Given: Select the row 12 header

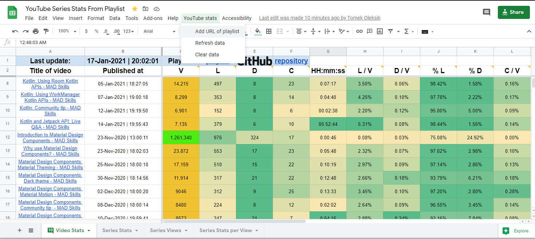Looking at the screenshot, I should (8, 138).
